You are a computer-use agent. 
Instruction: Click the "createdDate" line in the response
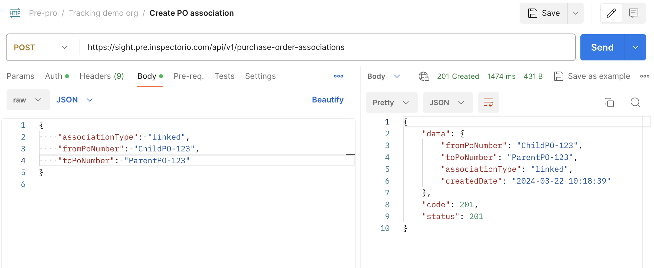click(x=526, y=181)
